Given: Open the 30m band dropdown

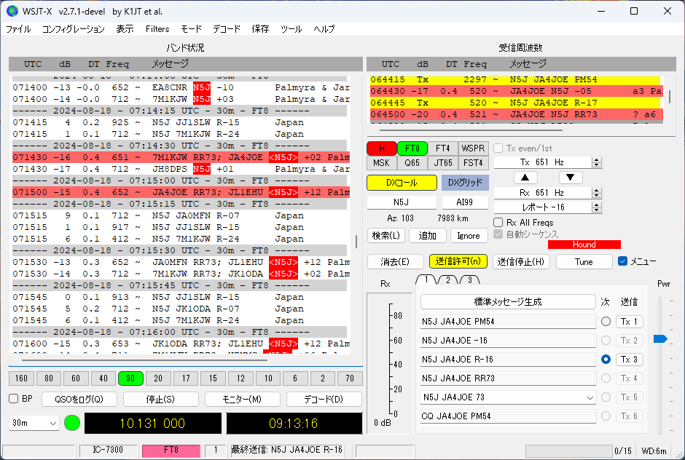Looking at the screenshot, I should point(34,423).
